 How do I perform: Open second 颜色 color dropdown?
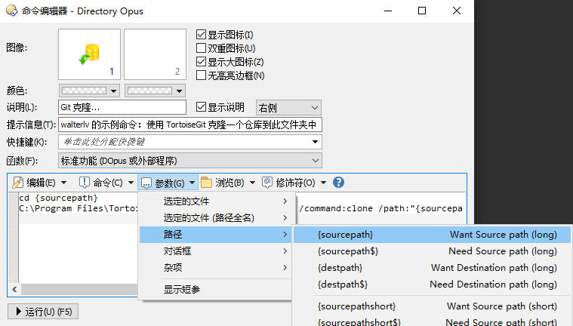[155, 91]
